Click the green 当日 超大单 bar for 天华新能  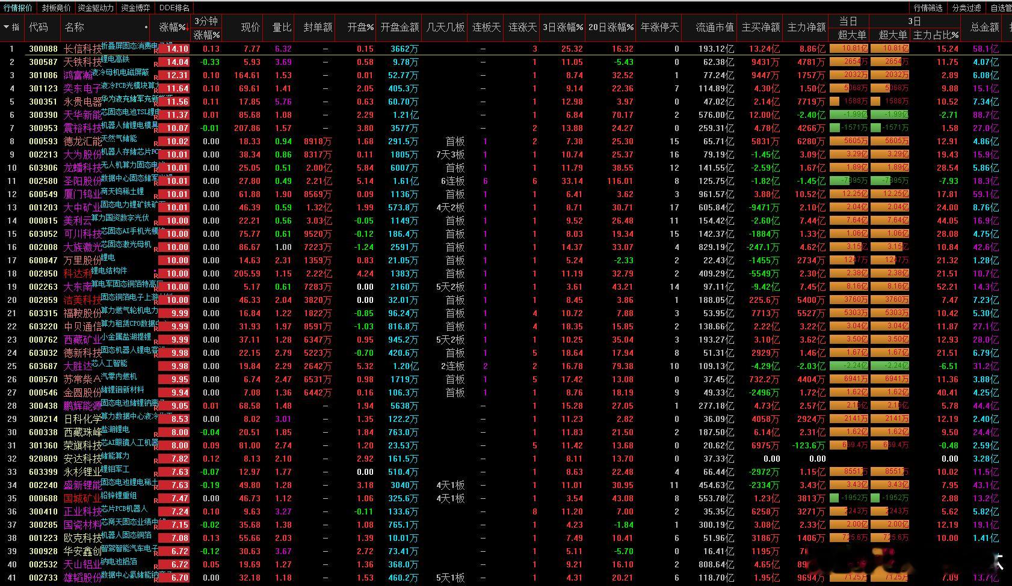pos(849,115)
